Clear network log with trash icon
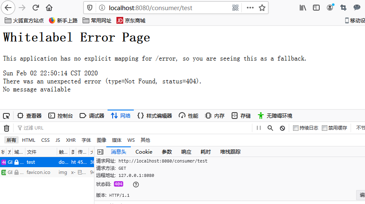Viewport: 365px width, 204px height. [6, 128]
